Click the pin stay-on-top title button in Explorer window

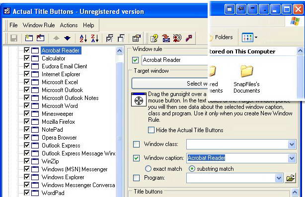[241, 9]
